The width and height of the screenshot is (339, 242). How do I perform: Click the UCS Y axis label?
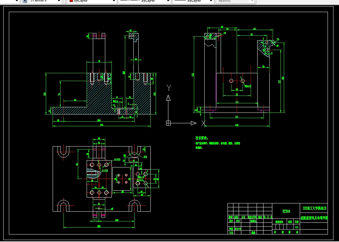pyautogui.click(x=169, y=88)
